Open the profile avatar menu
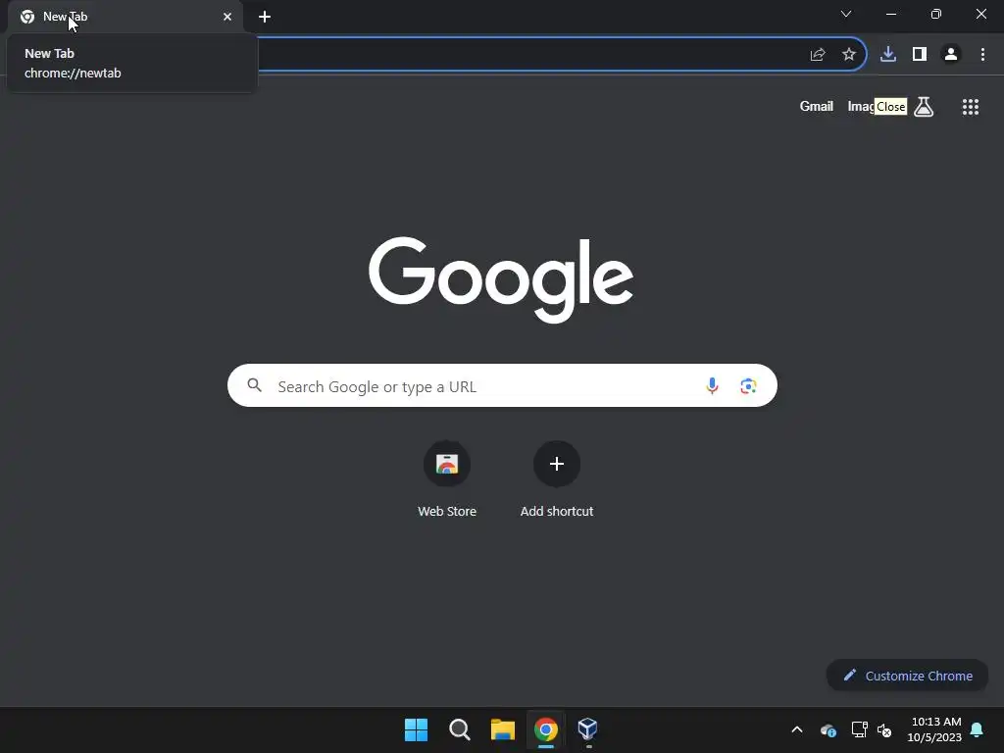This screenshot has height=753, width=1004. [951, 55]
